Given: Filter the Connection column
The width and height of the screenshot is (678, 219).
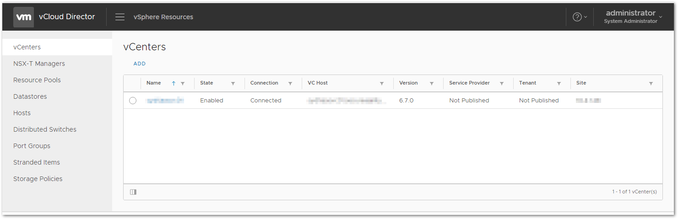Looking at the screenshot, I should point(290,84).
